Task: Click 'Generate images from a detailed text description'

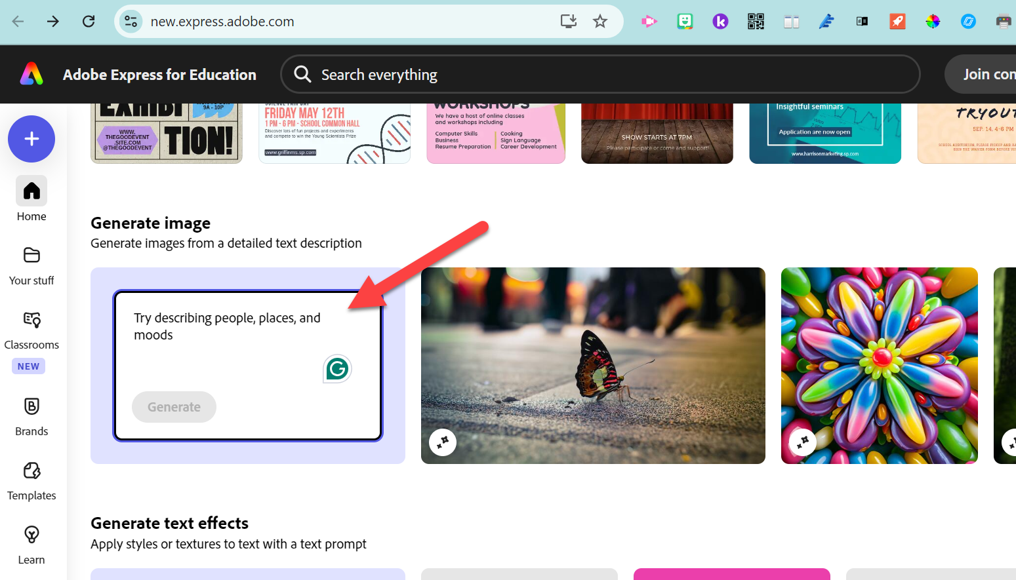Action: [x=226, y=243]
